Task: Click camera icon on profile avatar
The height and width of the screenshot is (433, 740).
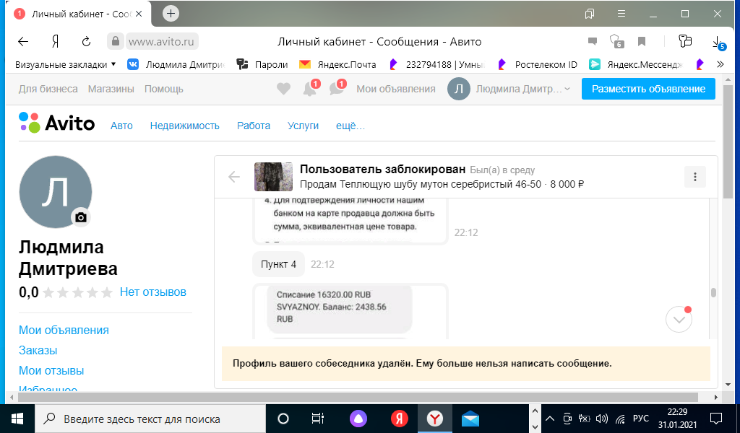Action: tap(81, 216)
